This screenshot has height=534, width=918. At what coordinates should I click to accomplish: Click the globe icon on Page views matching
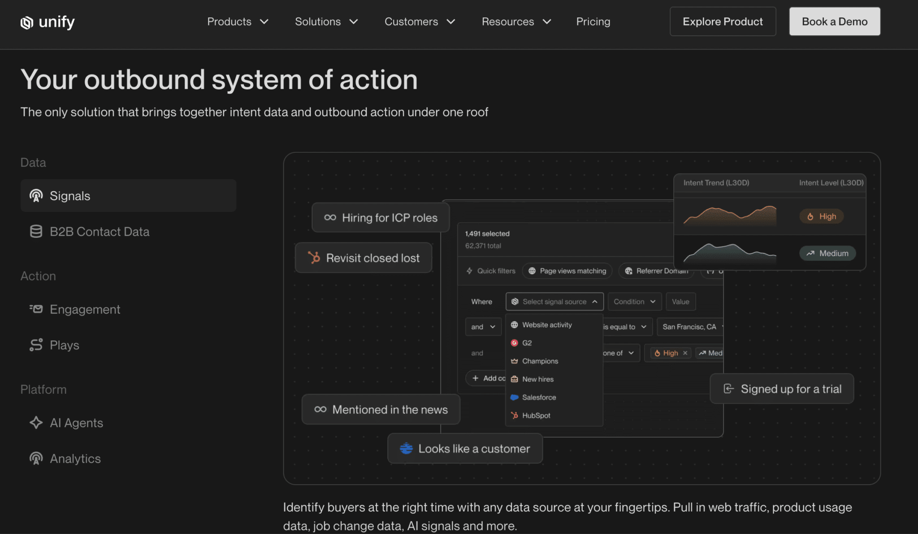532,271
